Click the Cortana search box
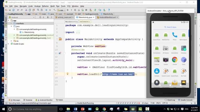This screenshot has height=112, width=200. (32, 109)
